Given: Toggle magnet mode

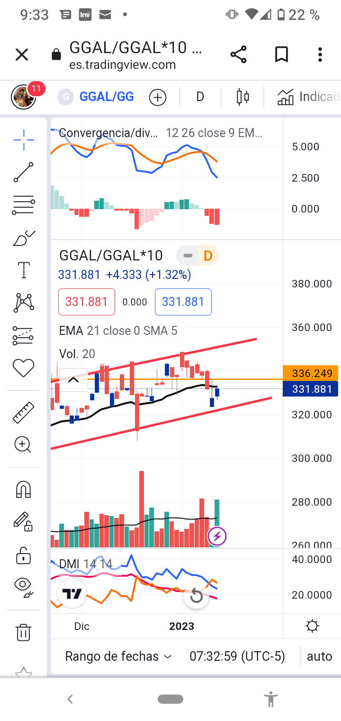Looking at the screenshot, I should point(24,490).
